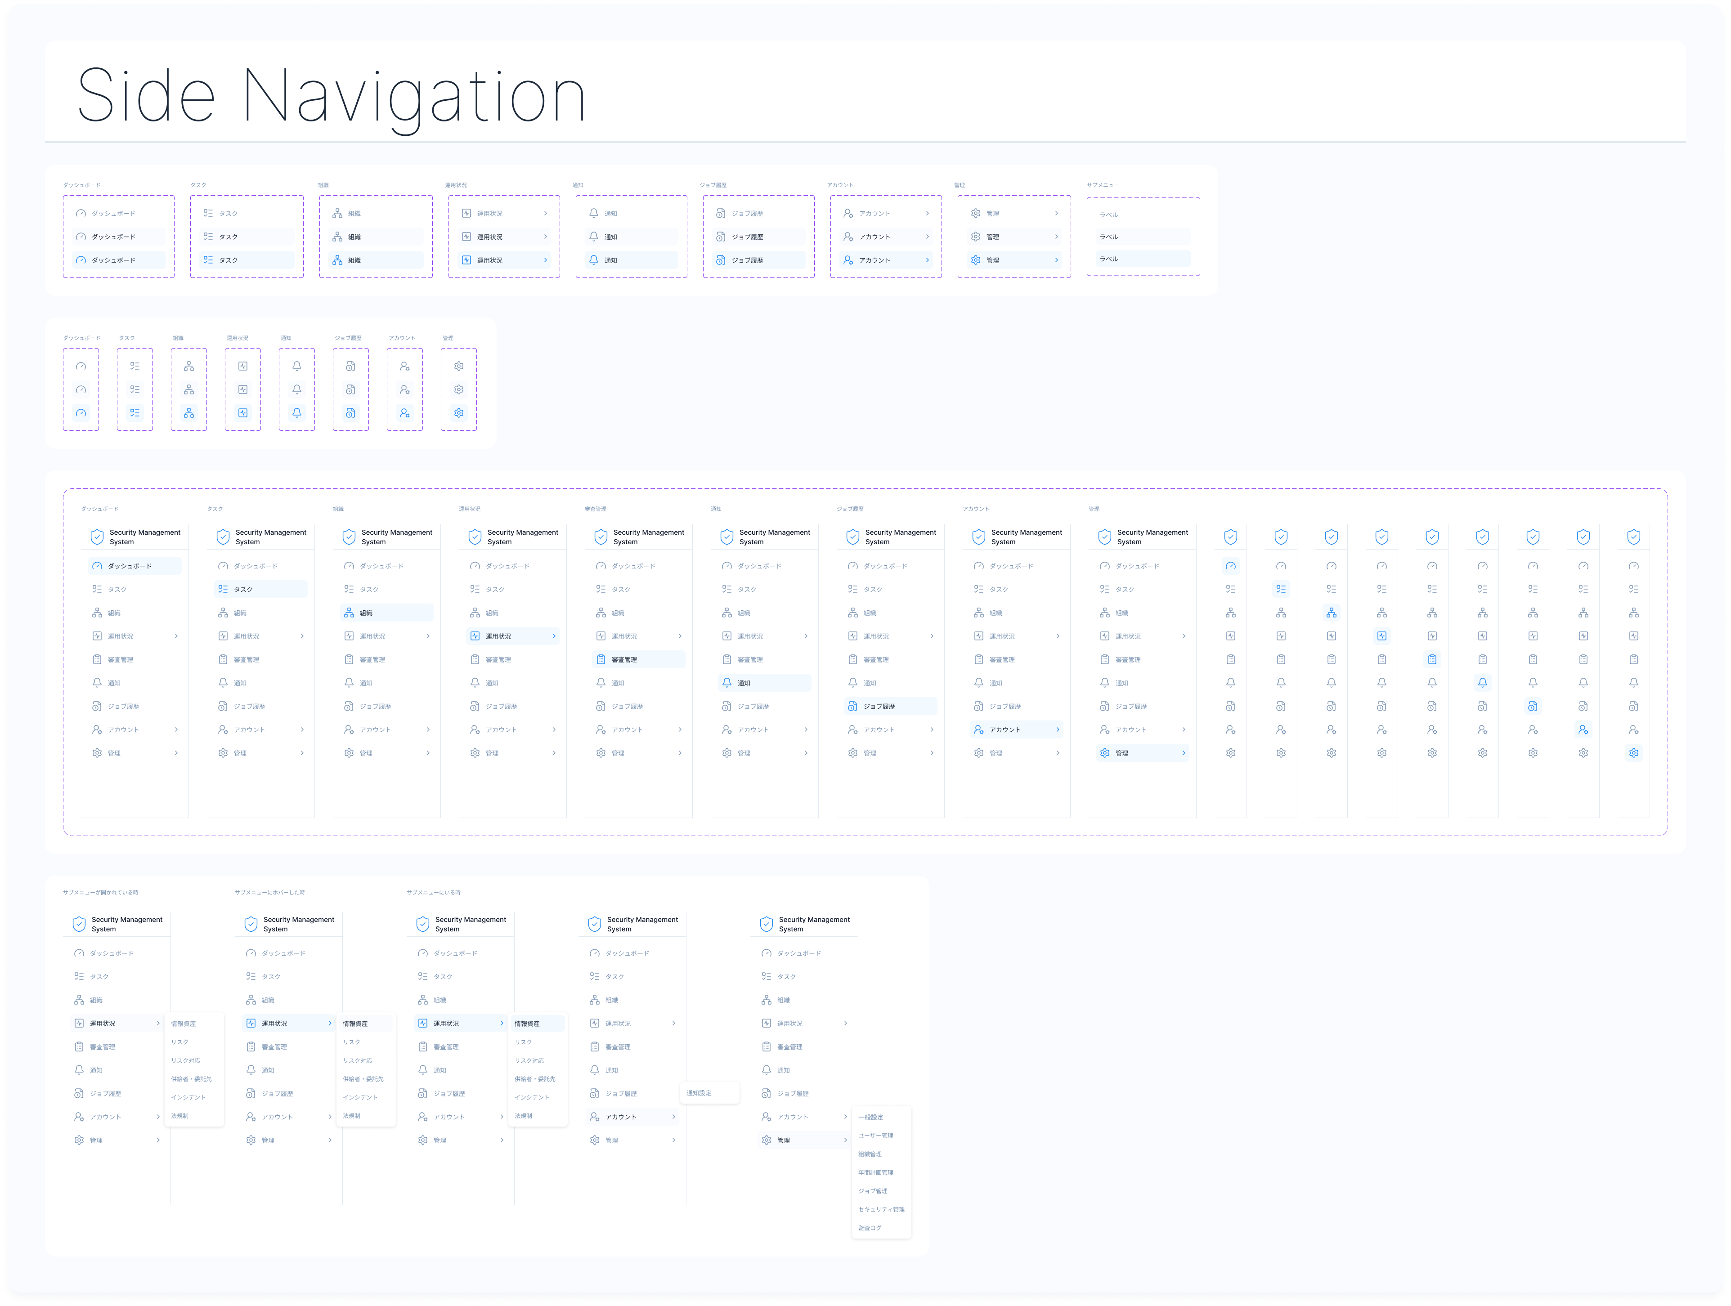Click gear icon on highlighted 管理 row beside 監査ログ submenu
Viewport: 1731px width, 1306px height.
[x=766, y=1140]
